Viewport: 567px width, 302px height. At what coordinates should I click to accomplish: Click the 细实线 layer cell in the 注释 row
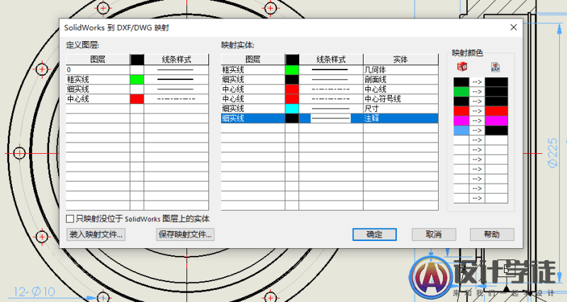[x=253, y=118]
